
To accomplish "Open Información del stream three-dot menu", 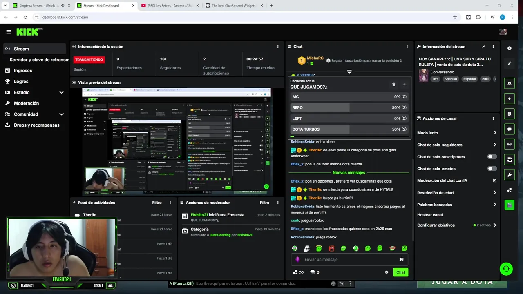I will (493, 47).
